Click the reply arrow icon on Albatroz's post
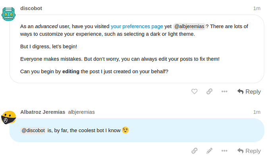The width and height of the screenshot is (274, 163). pos(241,151)
